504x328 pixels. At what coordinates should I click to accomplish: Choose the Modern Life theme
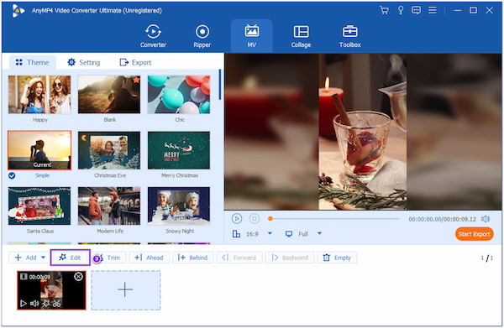[109, 206]
